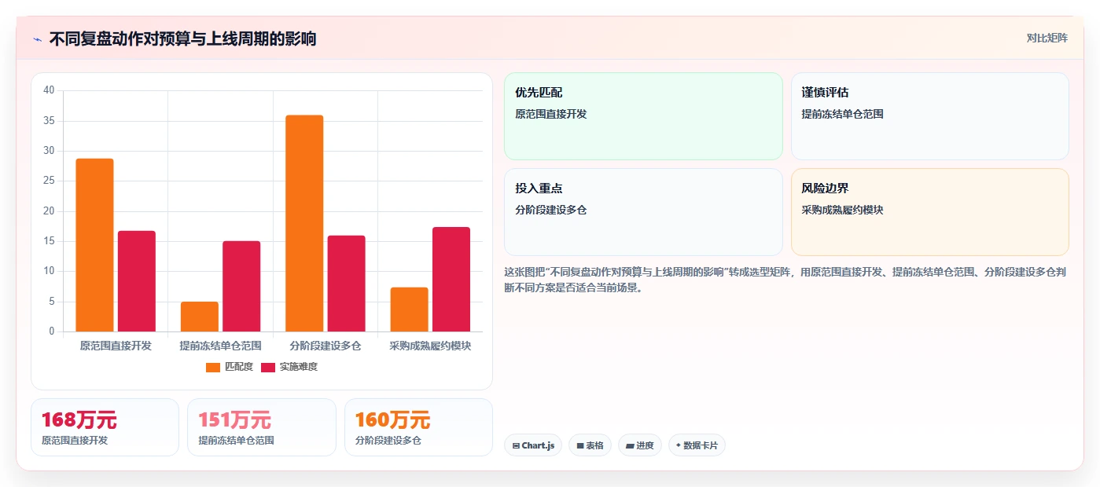This screenshot has width=1100, height=487.
Task: Click the y-axis value 20
Action: pos(49,211)
